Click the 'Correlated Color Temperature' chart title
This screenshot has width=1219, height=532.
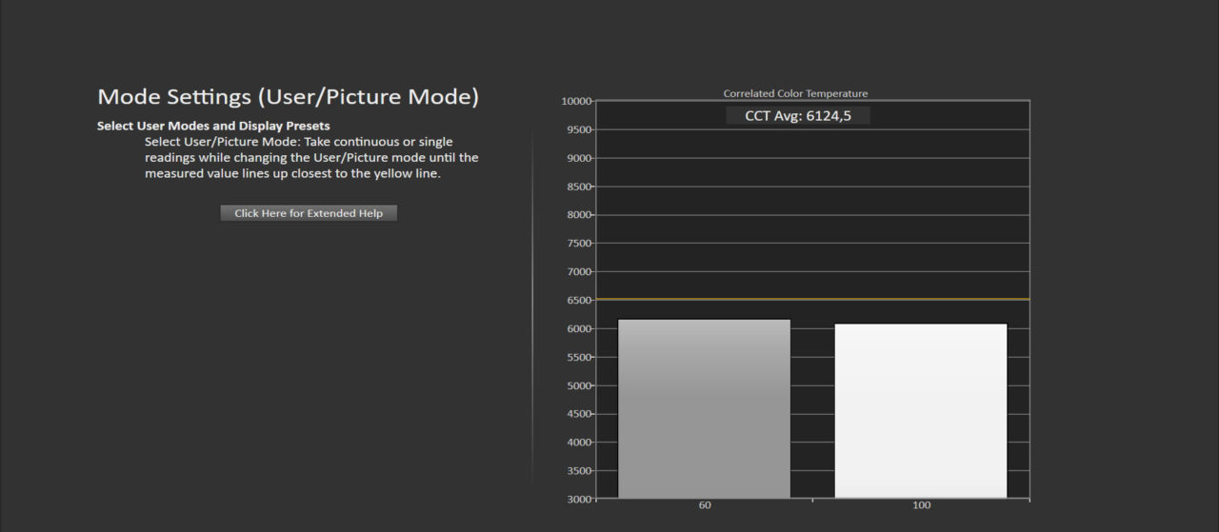tap(795, 93)
